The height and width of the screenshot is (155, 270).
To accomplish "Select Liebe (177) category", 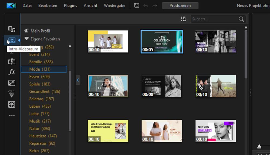I will click(x=39, y=113).
